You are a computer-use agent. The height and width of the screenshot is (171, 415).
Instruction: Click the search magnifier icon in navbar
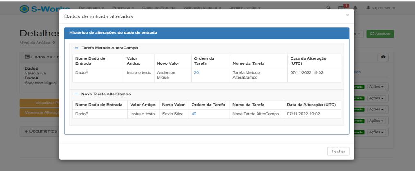pyautogui.click(x=329, y=8)
